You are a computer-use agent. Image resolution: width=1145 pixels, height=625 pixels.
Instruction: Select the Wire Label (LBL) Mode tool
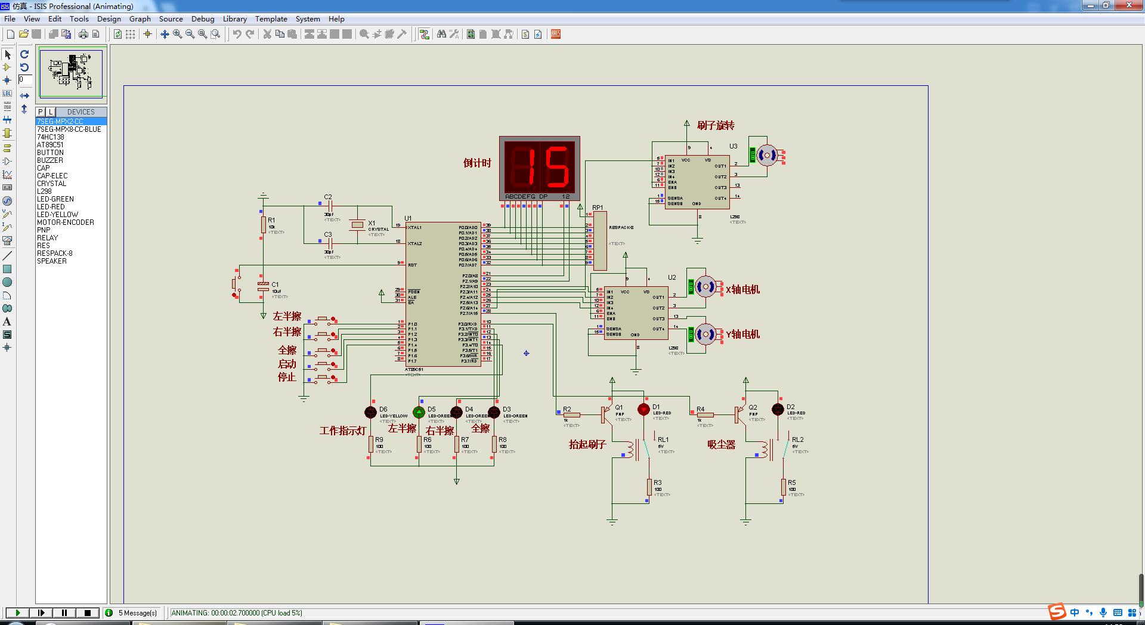coord(7,94)
